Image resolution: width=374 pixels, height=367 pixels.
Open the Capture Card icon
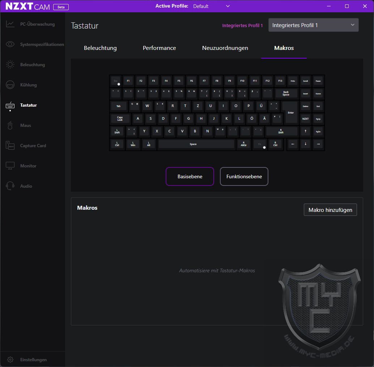10,146
